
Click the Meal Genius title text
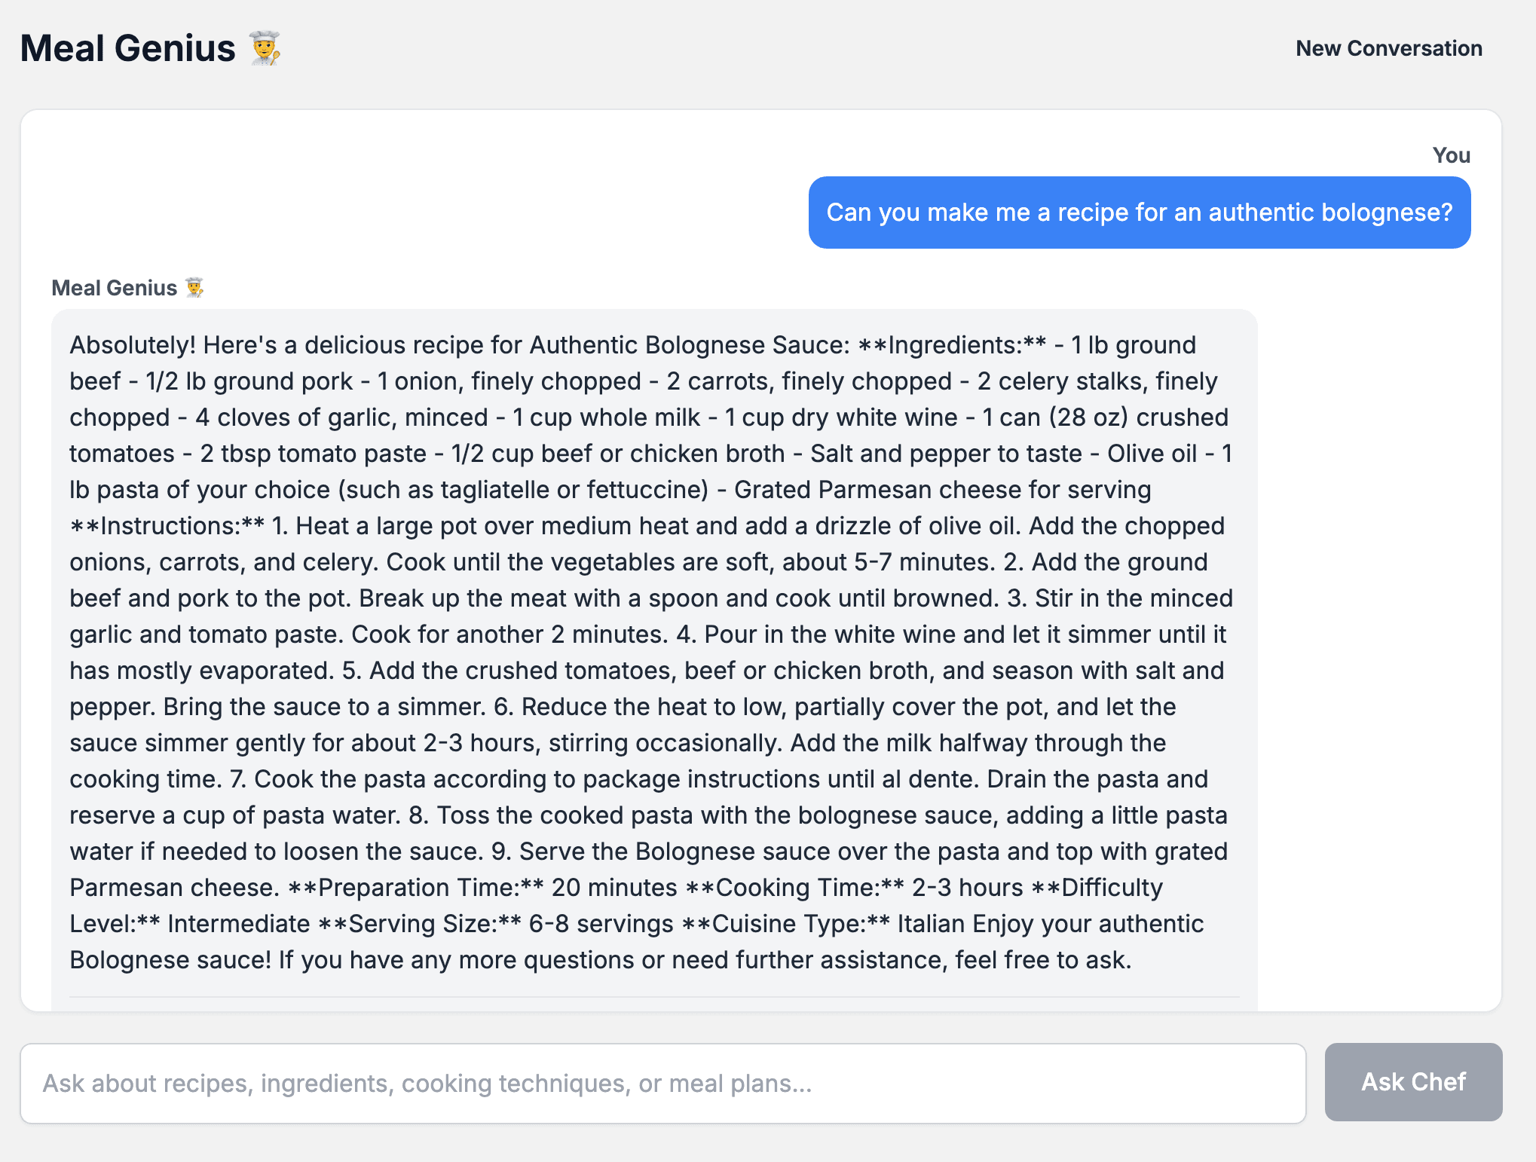tap(127, 48)
